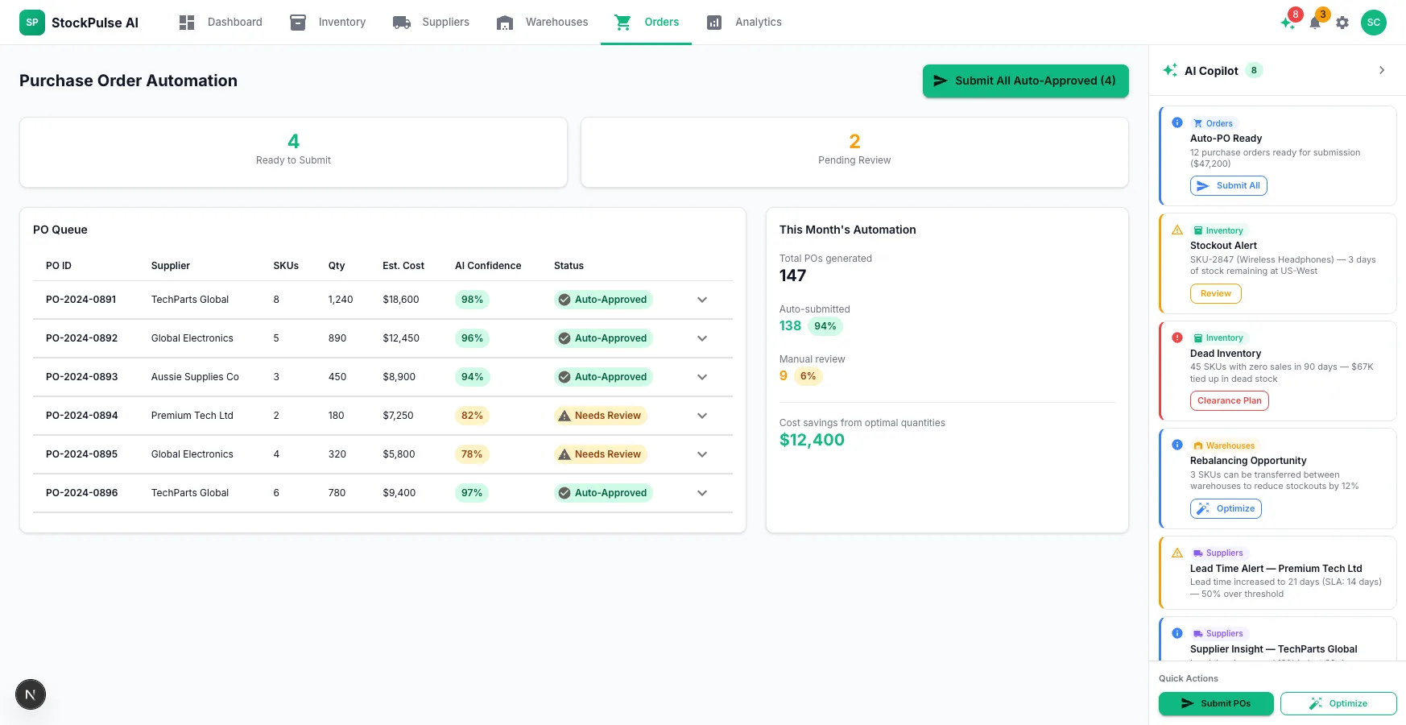
Task: Open the Inventory tab
Action: (x=328, y=23)
